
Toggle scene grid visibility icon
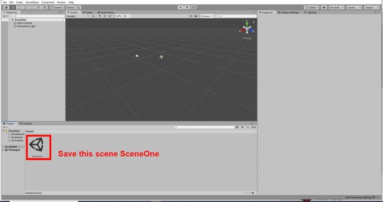pos(125,16)
